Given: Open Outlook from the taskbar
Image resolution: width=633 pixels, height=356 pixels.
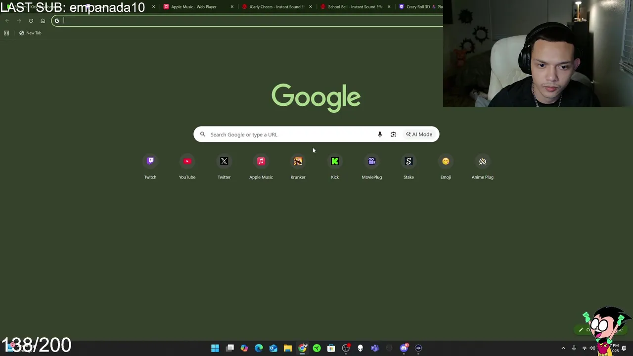Looking at the screenshot, I should point(273,348).
